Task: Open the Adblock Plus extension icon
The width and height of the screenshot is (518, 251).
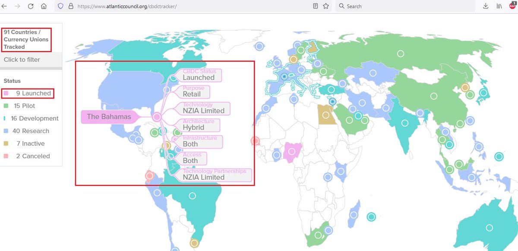Action: [x=513, y=5]
